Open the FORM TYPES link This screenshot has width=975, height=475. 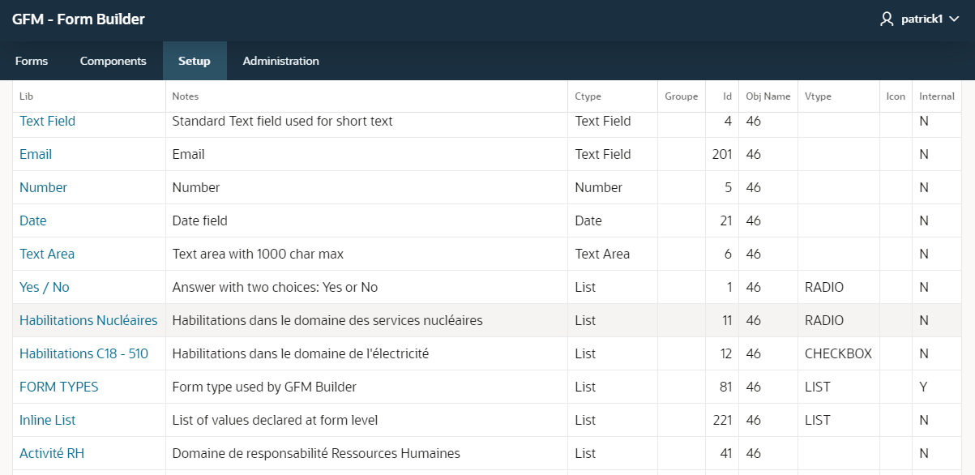tap(59, 387)
